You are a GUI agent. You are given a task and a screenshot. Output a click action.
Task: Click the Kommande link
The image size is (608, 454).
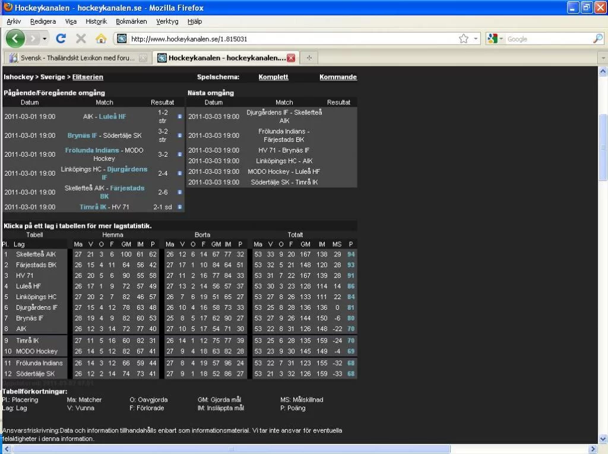coord(338,77)
